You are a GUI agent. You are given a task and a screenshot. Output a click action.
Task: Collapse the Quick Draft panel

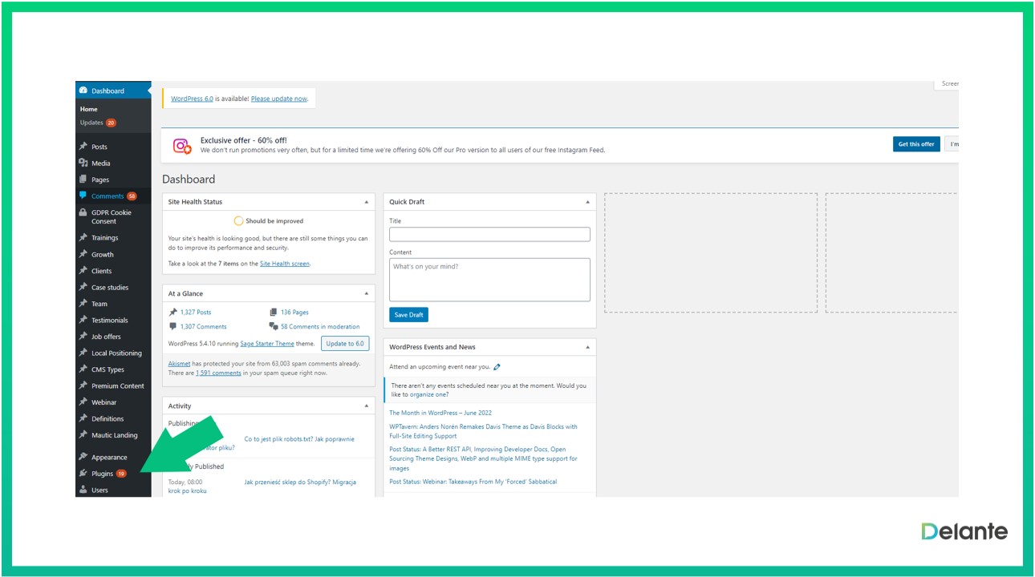[x=587, y=202]
